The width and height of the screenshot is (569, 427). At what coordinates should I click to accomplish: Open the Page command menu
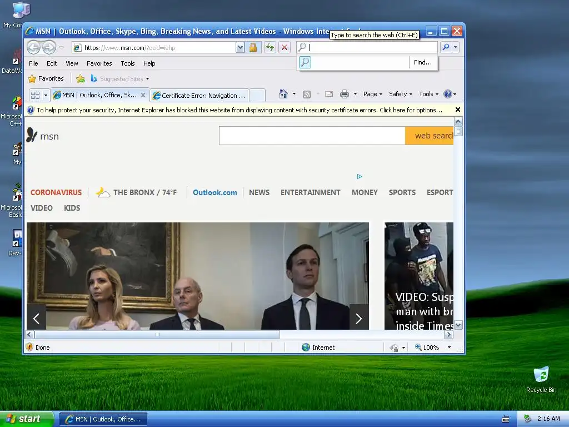pos(373,94)
